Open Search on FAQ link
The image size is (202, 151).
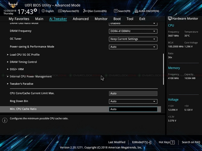coord(191,142)
